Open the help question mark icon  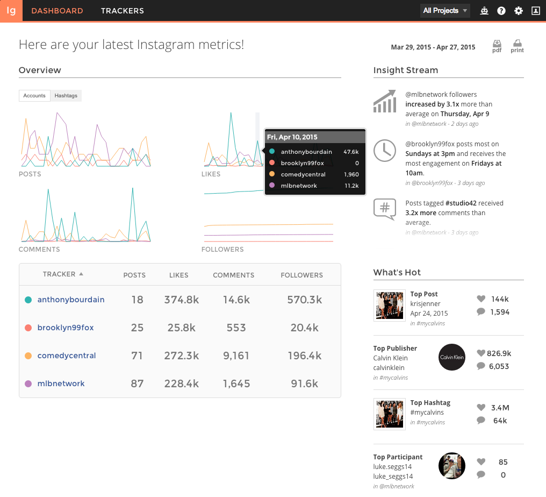[x=501, y=11]
